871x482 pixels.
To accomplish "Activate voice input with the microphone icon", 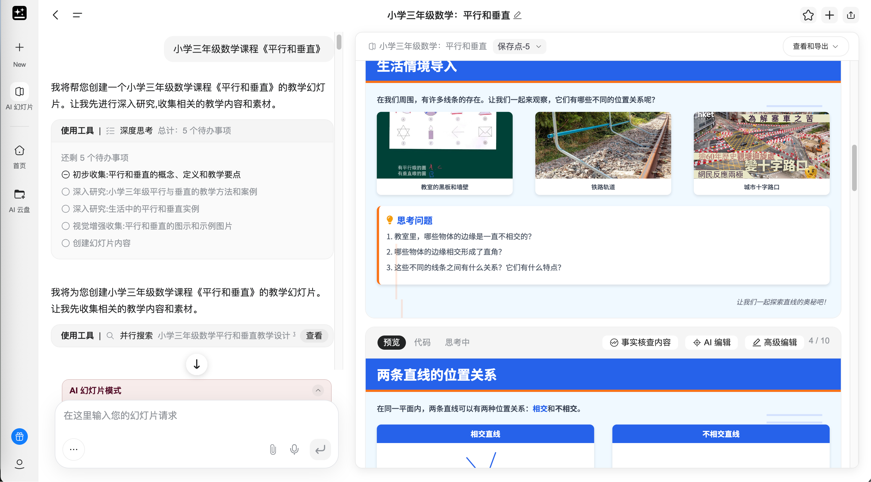I will tap(294, 449).
